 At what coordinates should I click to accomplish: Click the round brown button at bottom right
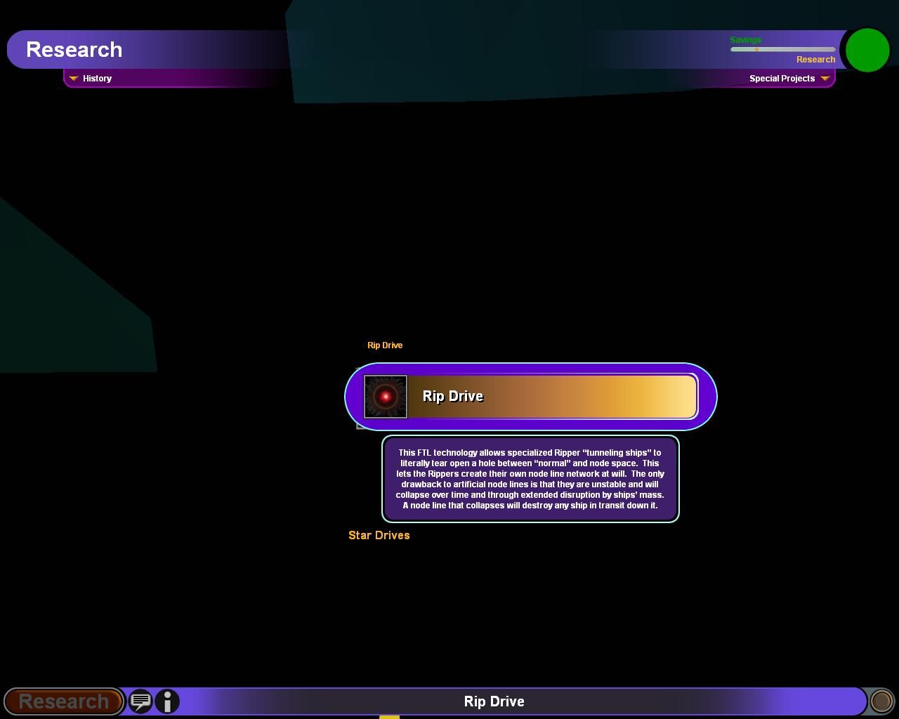coord(881,701)
